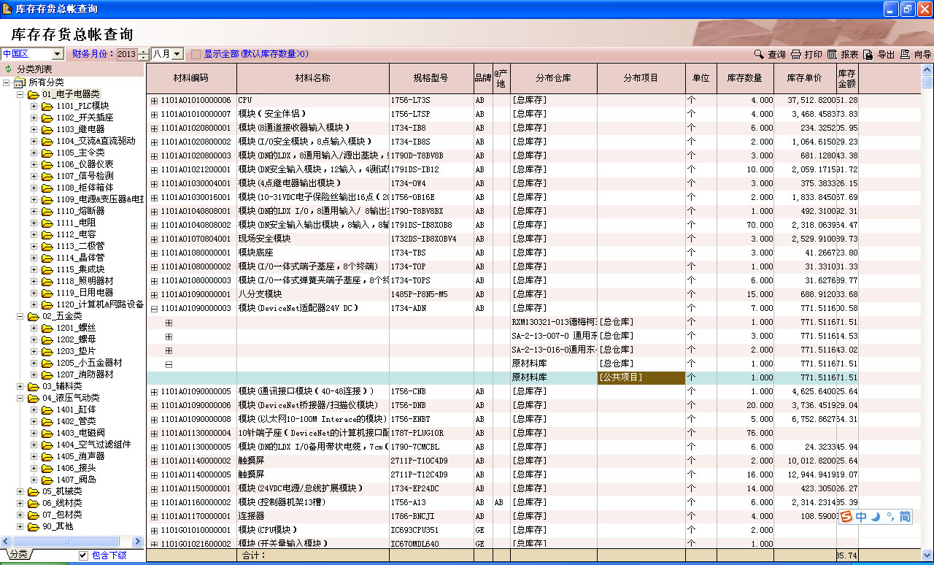Click the 查询 button label
This screenshot has width=934, height=565.
click(x=776, y=55)
